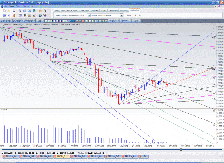Click the Apply button for indicators
Image resolution: width=224 pixels, height=163 pixels.
(x=129, y=15)
